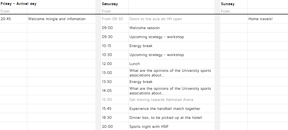This screenshot has height=130, width=288.
Task: Click the From 08:30 time cell
Action: (112, 19)
